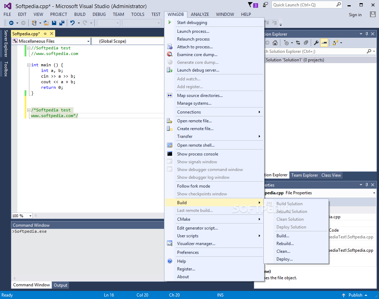
Task: Toggle auto-hide pin on Properties panel
Action: click(367, 185)
